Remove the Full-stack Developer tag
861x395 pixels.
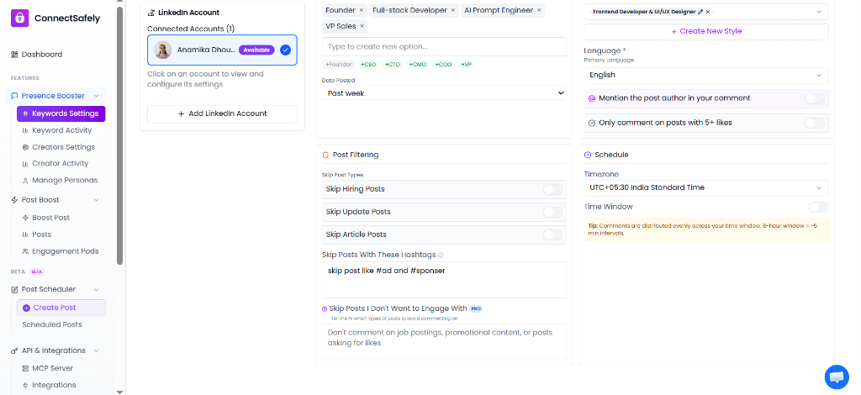coord(453,10)
